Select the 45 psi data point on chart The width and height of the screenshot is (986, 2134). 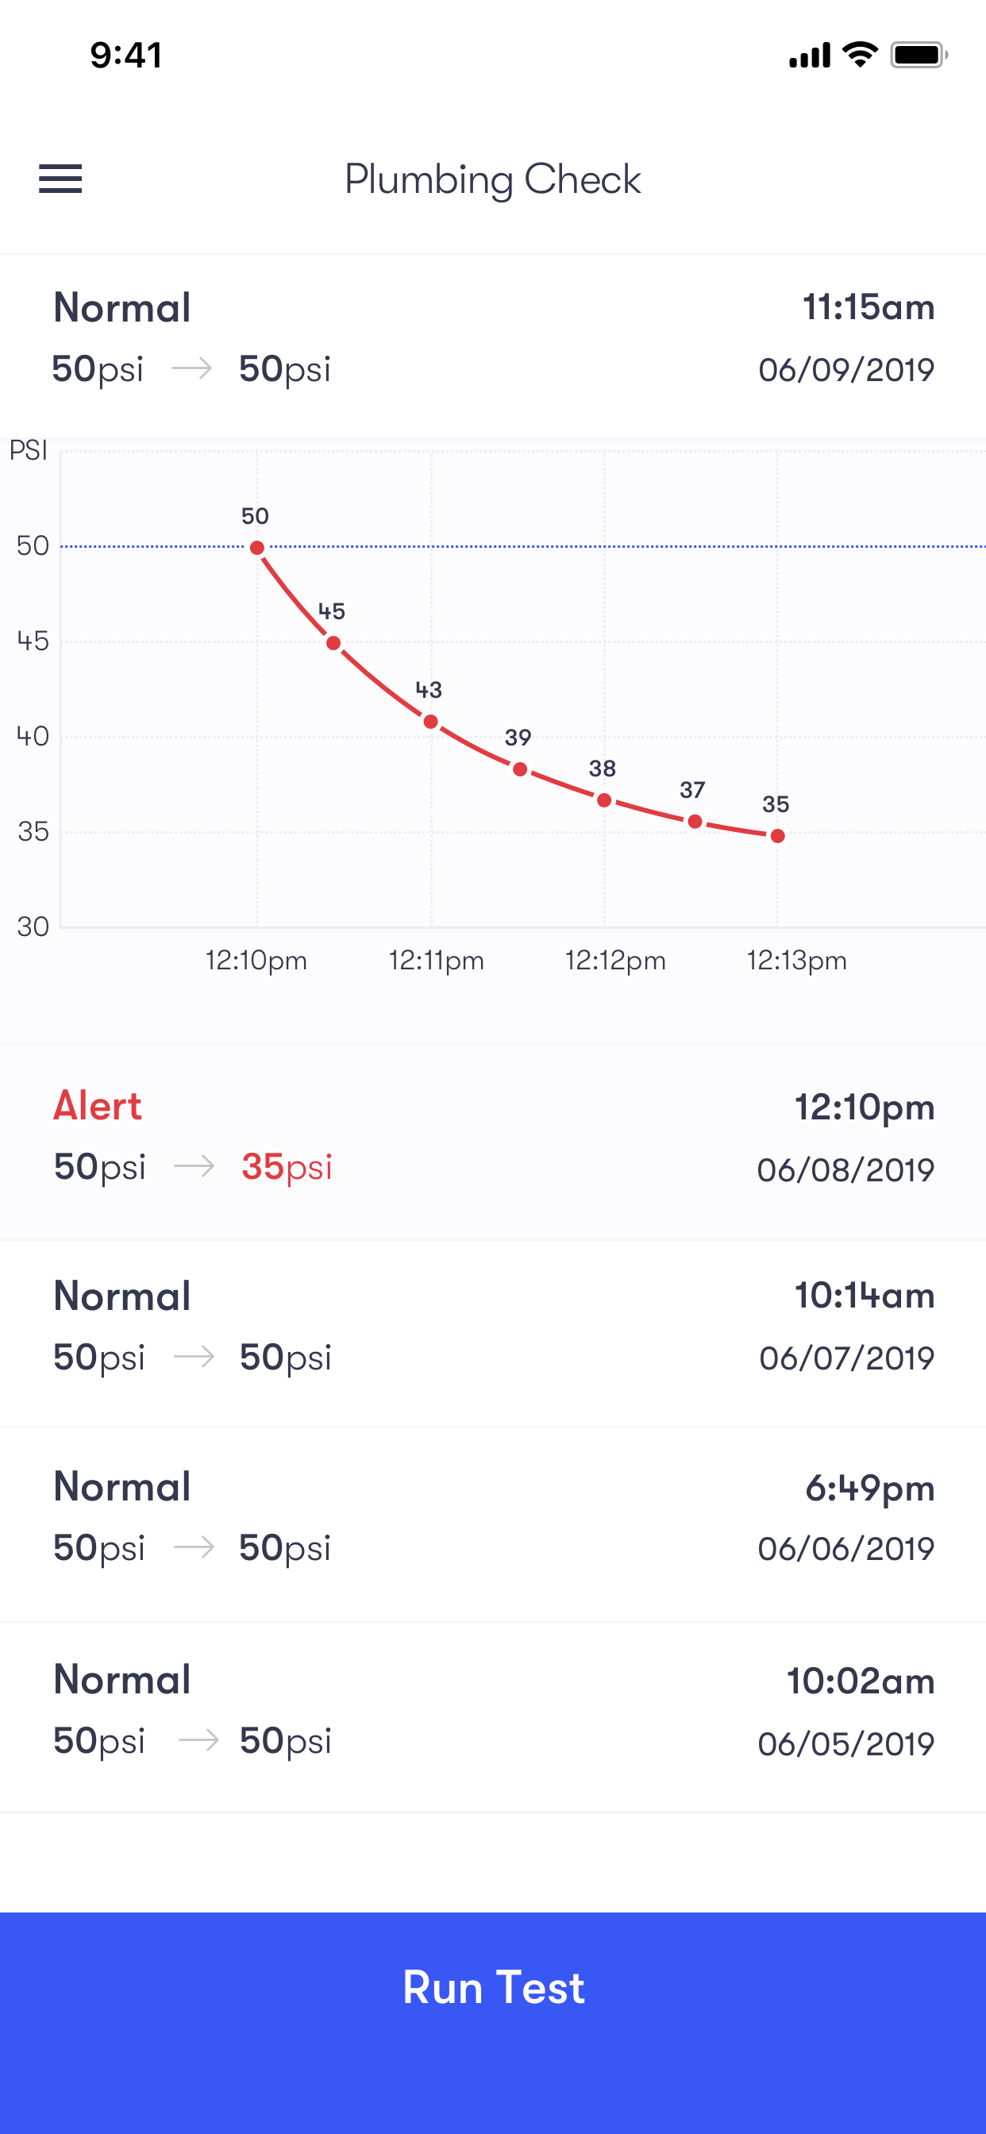pos(333,643)
